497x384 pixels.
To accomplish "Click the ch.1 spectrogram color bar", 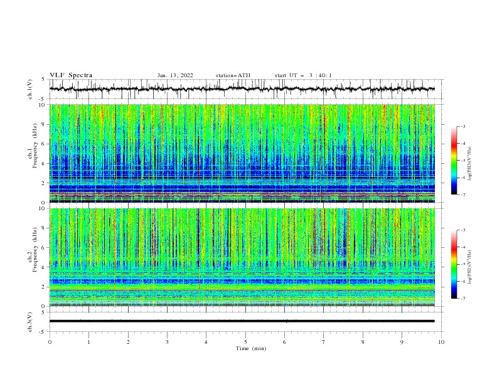I will tap(454, 160).
